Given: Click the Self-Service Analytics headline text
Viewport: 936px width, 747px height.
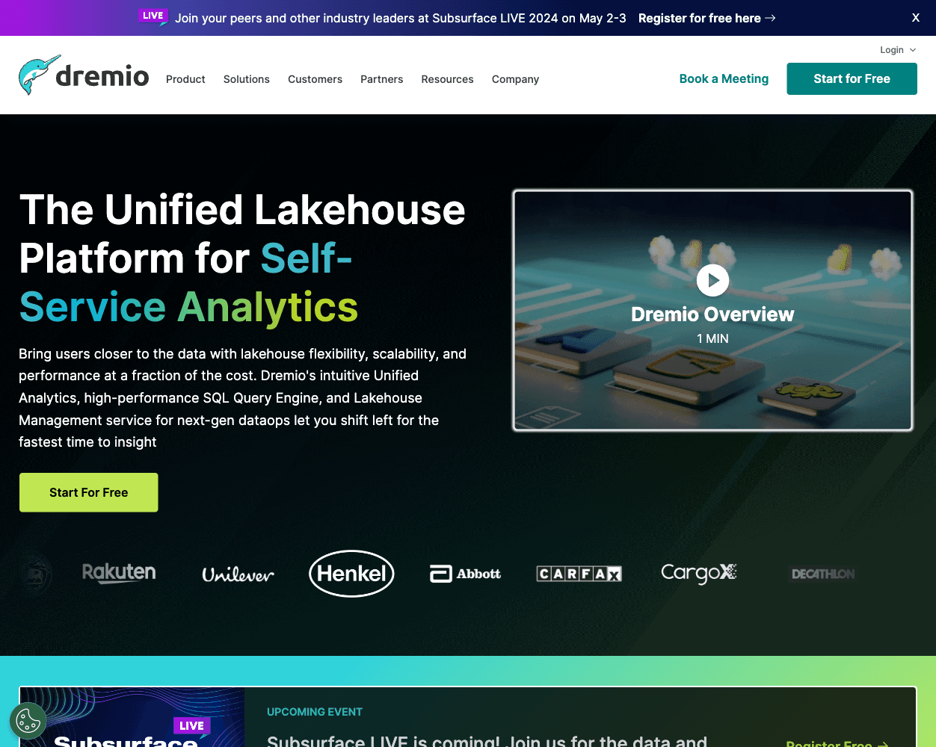Looking at the screenshot, I should [x=188, y=282].
